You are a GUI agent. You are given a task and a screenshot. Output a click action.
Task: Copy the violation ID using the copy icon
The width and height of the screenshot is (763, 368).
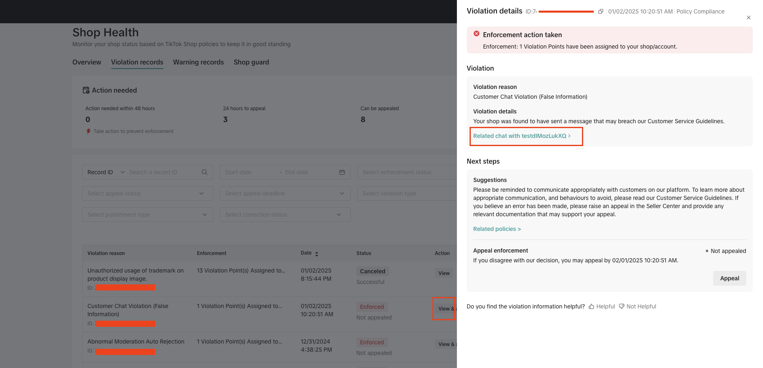coord(600,11)
